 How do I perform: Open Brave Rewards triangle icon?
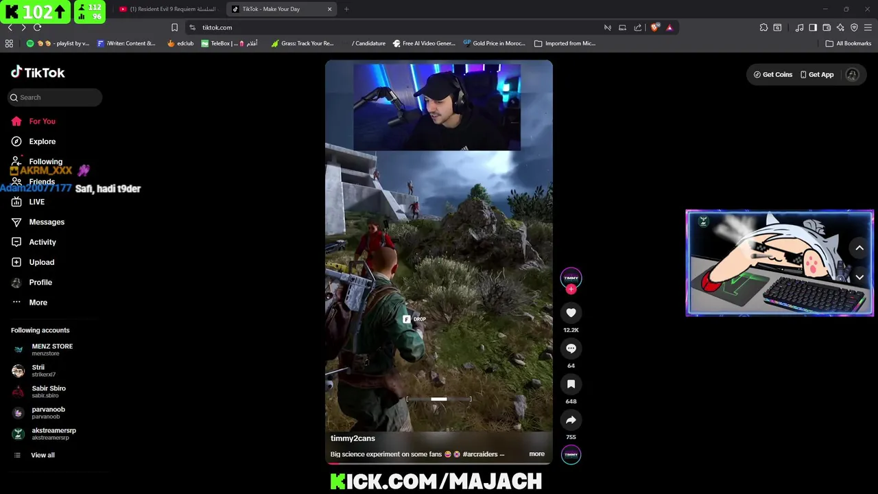(669, 27)
